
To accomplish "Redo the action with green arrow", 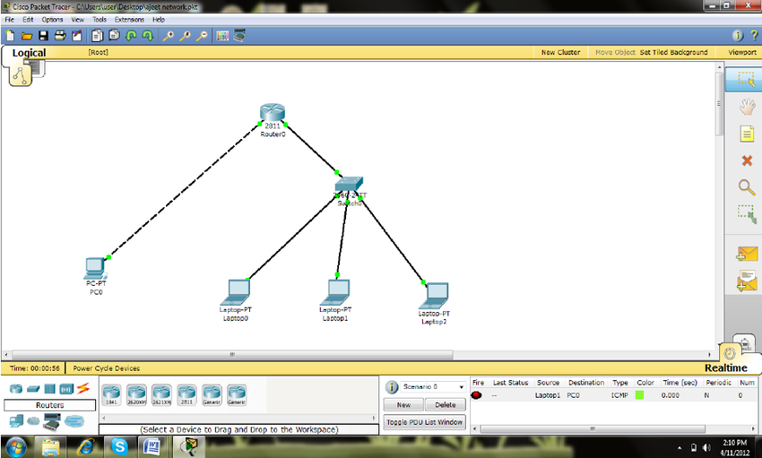I will pos(147,36).
